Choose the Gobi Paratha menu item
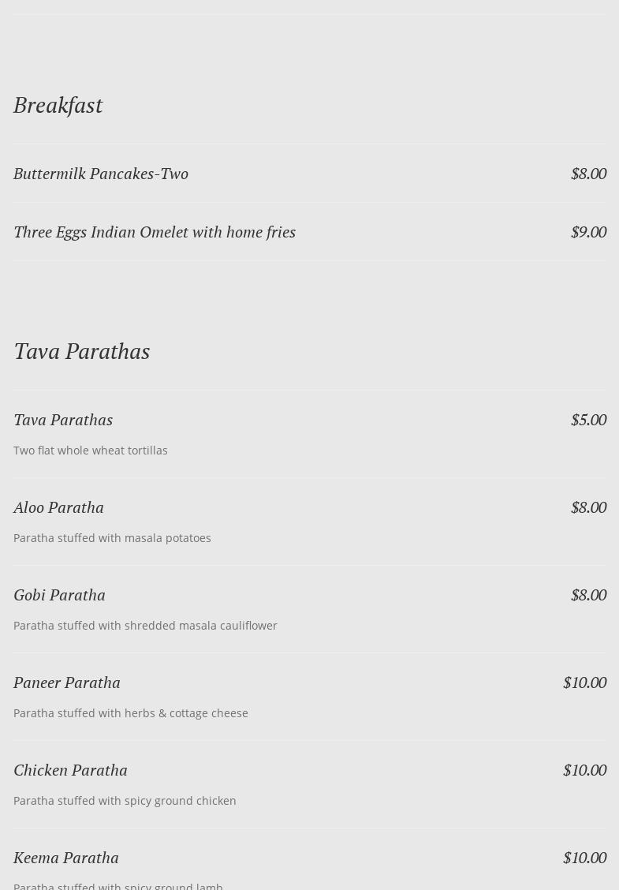 [x=59, y=595]
